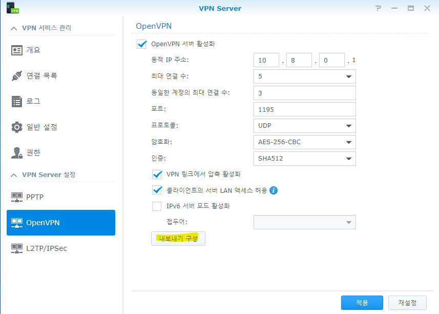Click the 개요 overview card icon
Viewport: 439px width, 314px height.
tap(17, 50)
